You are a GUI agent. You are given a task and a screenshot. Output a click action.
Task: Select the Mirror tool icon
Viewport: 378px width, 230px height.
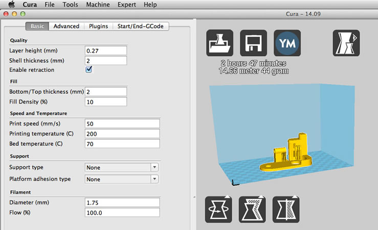coord(286,210)
